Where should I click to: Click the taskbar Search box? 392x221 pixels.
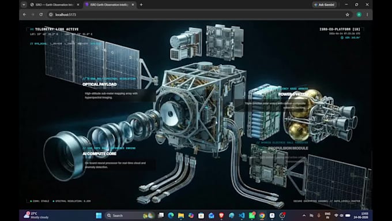click(x=130, y=215)
